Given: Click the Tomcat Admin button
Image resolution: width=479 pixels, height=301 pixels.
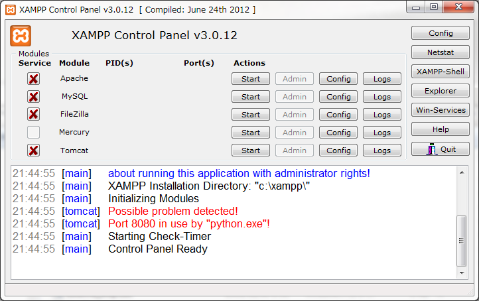Looking at the screenshot, I should [295, 150].
